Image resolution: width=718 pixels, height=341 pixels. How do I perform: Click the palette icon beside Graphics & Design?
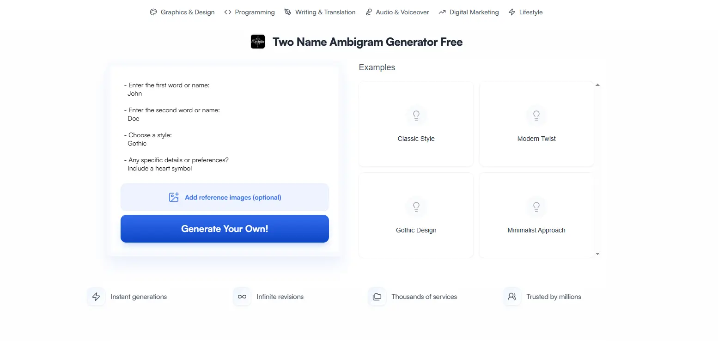153,12
